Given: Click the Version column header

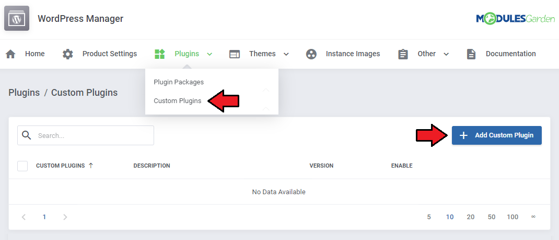Looking at the screenshot, I should click(x=321, y=166).
